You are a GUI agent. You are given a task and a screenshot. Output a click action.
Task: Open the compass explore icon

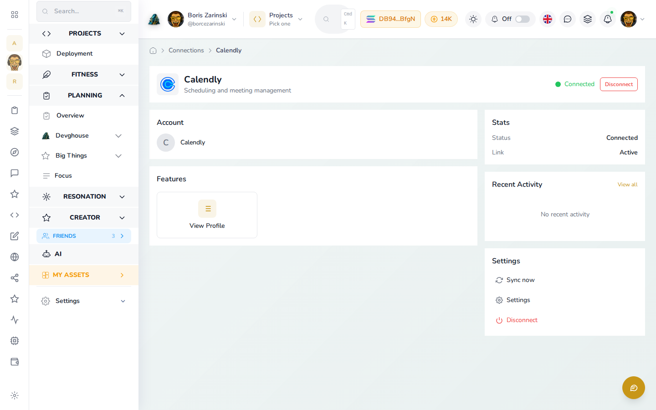[15, 152]
